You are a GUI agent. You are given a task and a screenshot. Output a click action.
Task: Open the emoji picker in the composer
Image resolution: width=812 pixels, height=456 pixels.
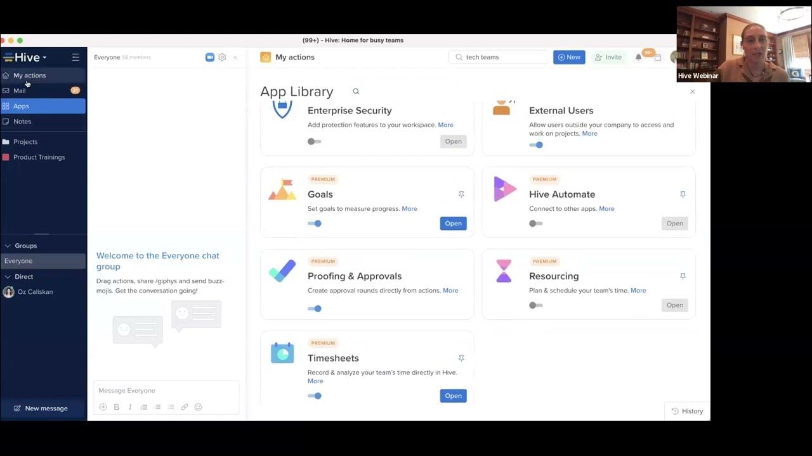[x=198, y=407]
